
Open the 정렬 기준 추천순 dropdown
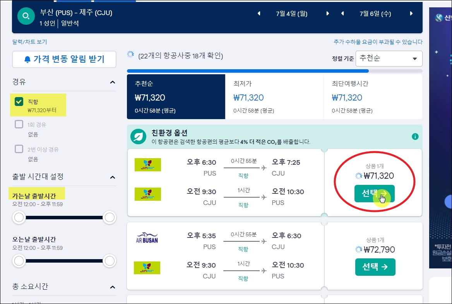tap(389, 58)
